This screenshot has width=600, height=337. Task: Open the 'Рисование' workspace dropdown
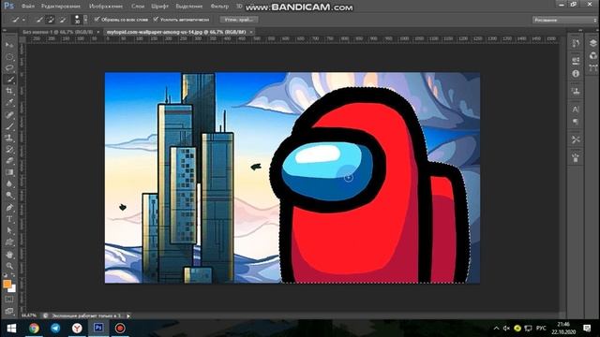pos(564,20)
